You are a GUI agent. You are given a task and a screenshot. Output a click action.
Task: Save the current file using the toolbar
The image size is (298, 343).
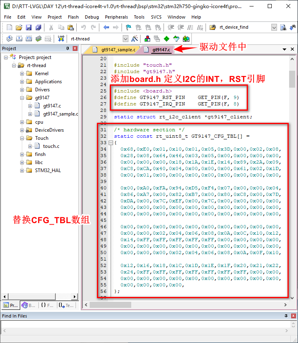click(x=29, y=27)
